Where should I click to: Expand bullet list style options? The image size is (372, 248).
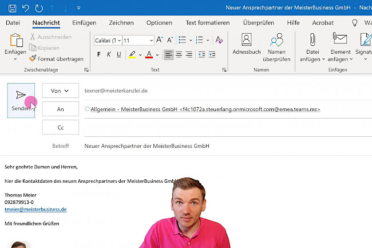(191, 40)
